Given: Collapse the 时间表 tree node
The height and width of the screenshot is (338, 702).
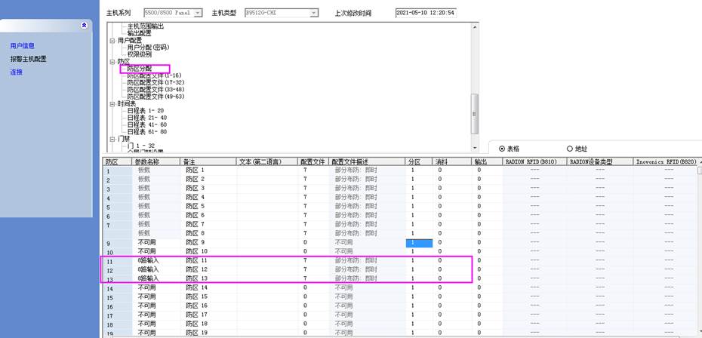Looking at the screenshot, I should (x=111, y=103).
